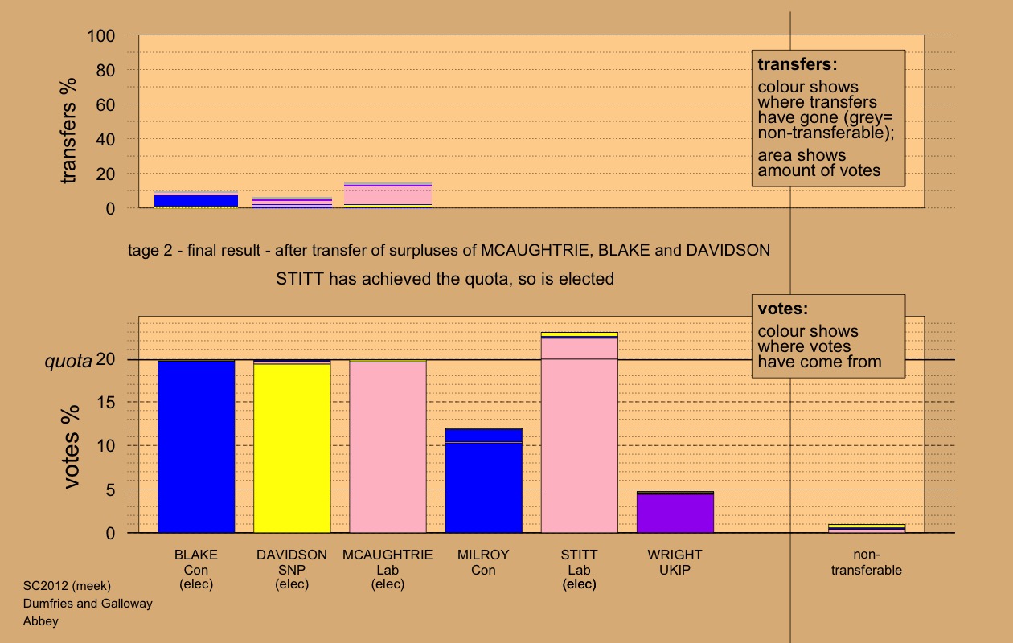The height and width of the screenshot is (643, 1013).
Task: Click the 'STITT has achieved the quota' message
Action: tap(445, 280)
